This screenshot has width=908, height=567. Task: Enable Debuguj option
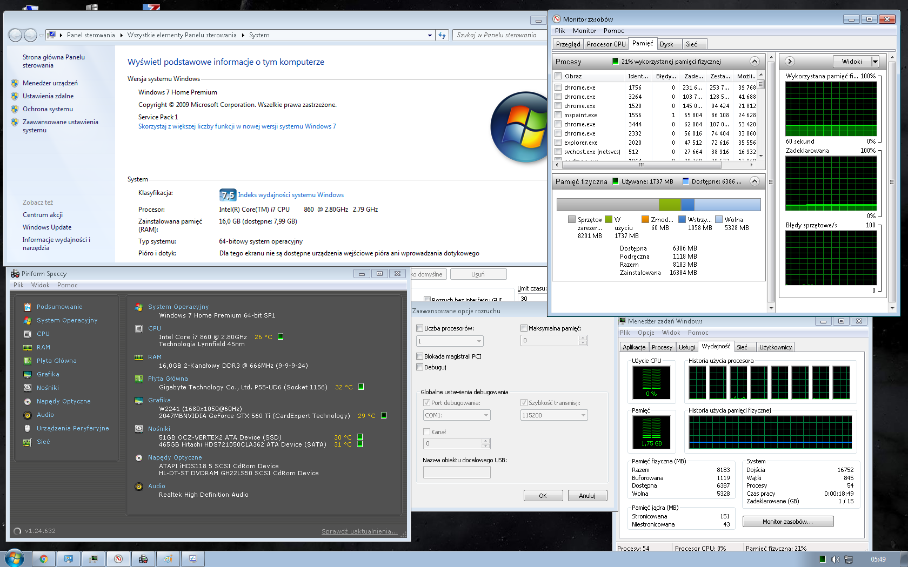(419, 367)
